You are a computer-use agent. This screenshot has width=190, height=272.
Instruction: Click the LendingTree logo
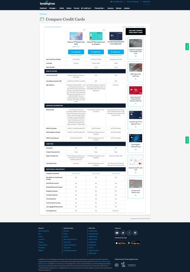(47, 3)
